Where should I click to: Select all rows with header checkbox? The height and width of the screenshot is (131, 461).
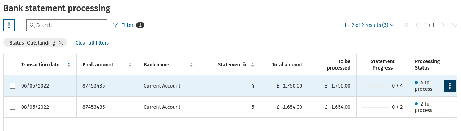pos(13,65)
